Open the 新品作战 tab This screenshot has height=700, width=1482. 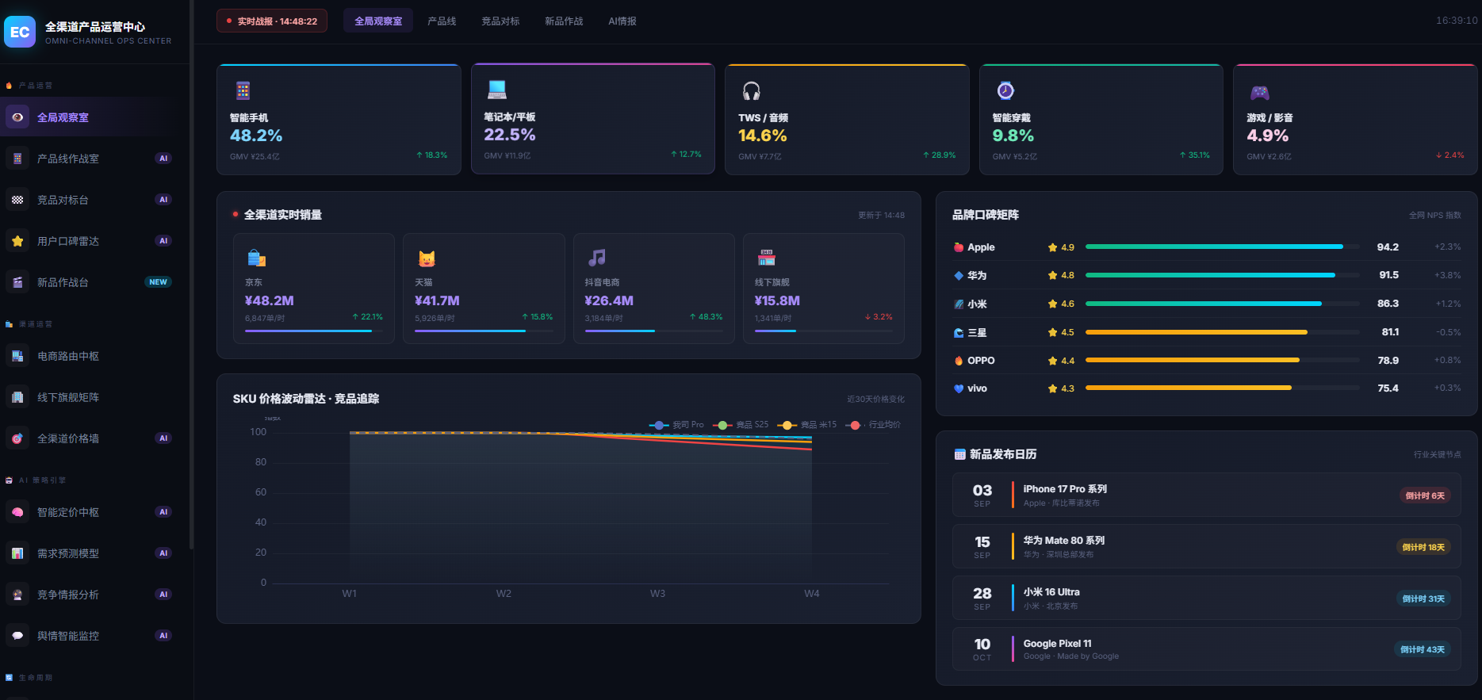tap(564, 21)
